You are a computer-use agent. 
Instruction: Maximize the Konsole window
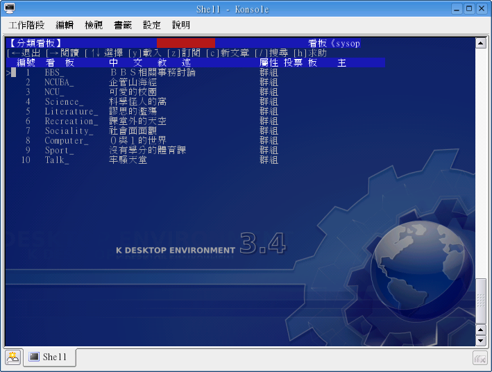click(x=469, y=8)
